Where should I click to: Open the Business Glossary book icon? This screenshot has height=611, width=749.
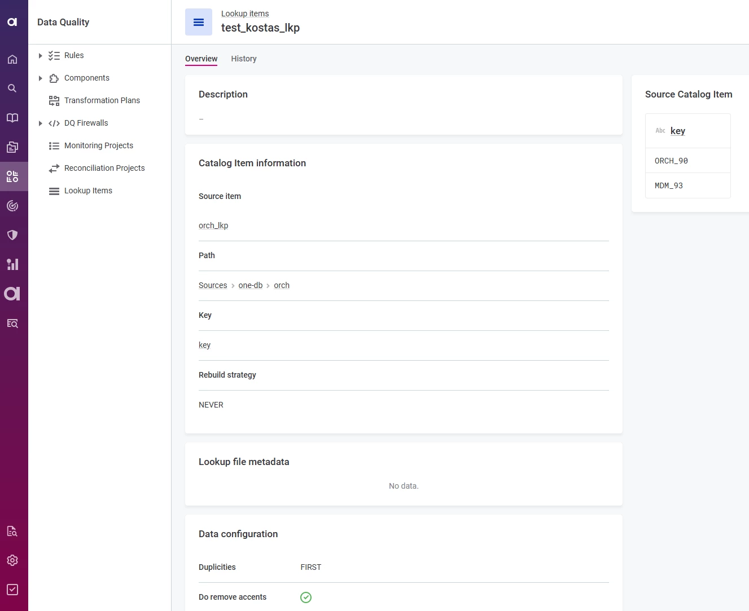tap(12, 118)
